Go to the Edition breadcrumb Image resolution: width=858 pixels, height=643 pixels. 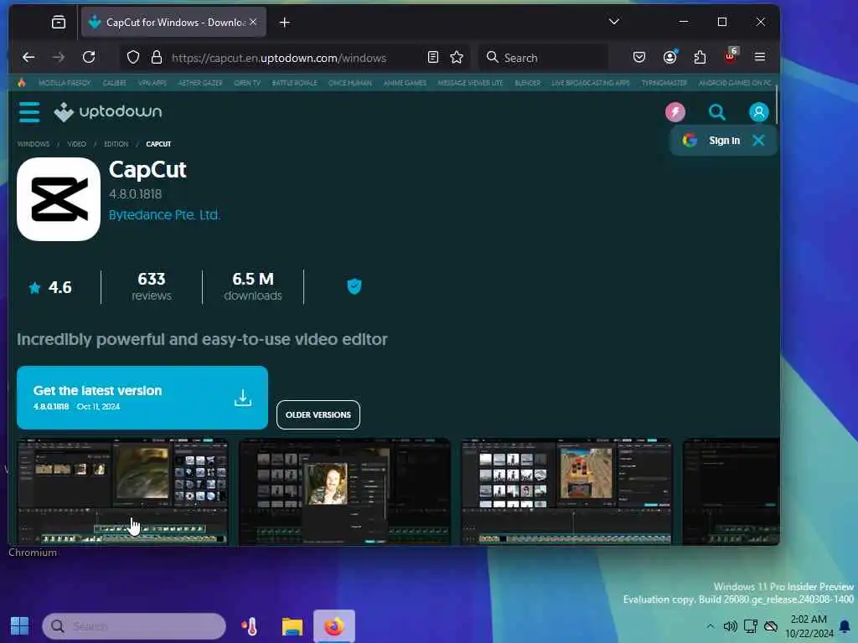click(116, 144)
